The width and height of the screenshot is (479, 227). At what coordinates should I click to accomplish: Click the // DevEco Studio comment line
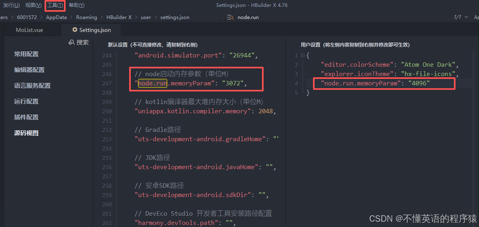(x=203, y=214)
